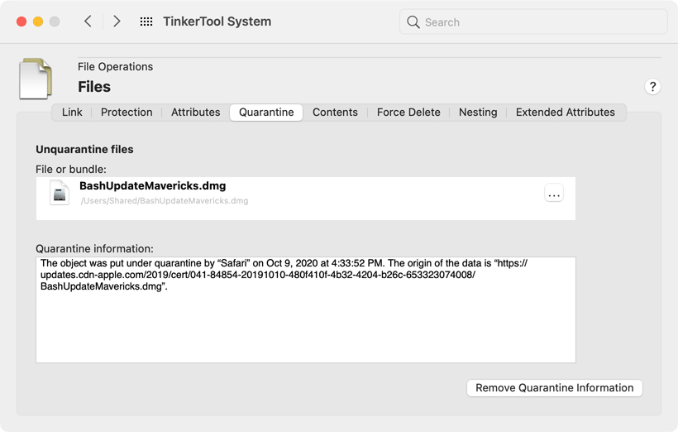Click the magnifying glass search icon

point(413,22)
